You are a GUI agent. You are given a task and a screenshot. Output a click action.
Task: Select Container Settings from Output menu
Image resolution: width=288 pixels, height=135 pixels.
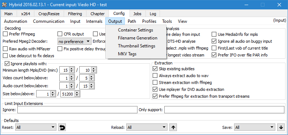[x=136, y=30]
